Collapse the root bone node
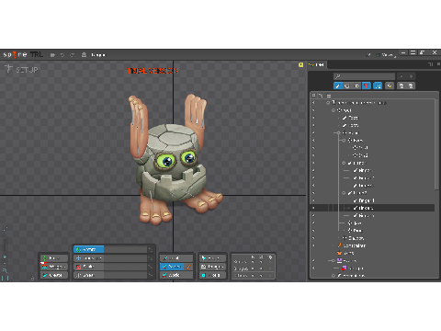This screenshot has height=331, width=441. (x=334, y=110)
